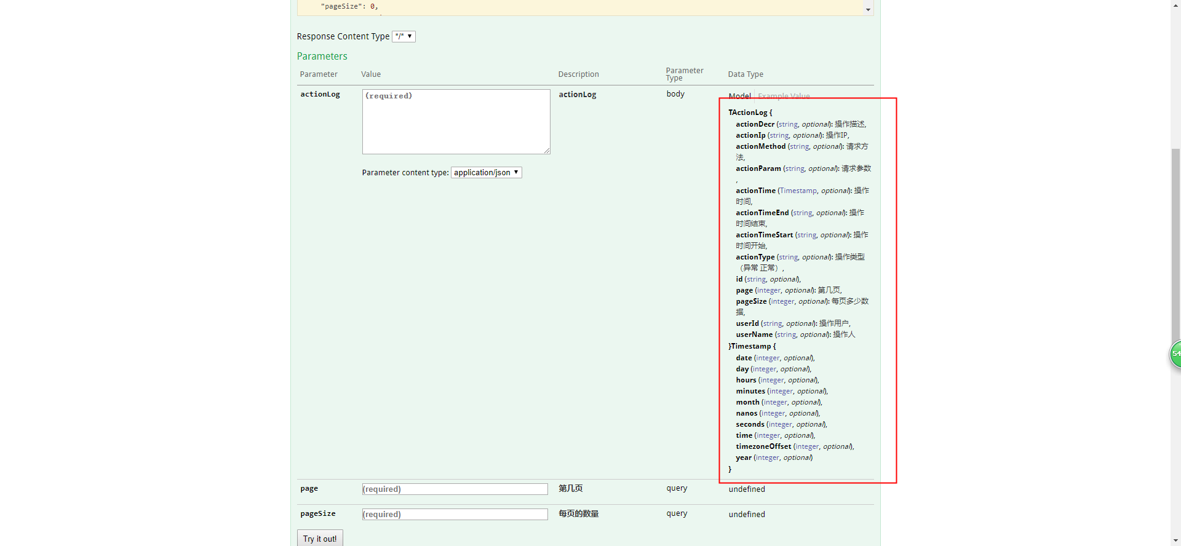Click the seconds property under Timestamp
The height and width of the screenshot is (546, 1181).
tap(750, 424)
